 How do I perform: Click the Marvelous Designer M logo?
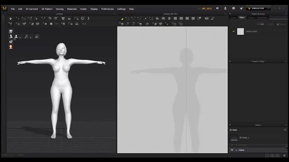click(x=5, y=9)
